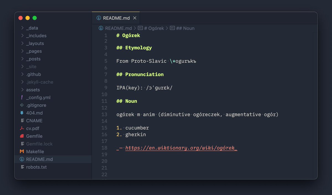This screenshot has height=195, width=332.
Task: Click the green macOS zoom window button
Action: click(35, 18)
